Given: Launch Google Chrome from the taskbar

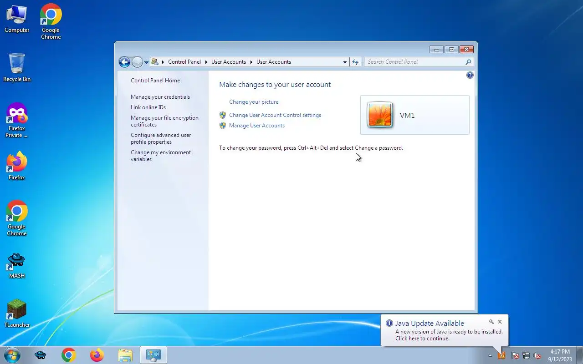Looking at the screenshot, I should click(x=69, y=355).
